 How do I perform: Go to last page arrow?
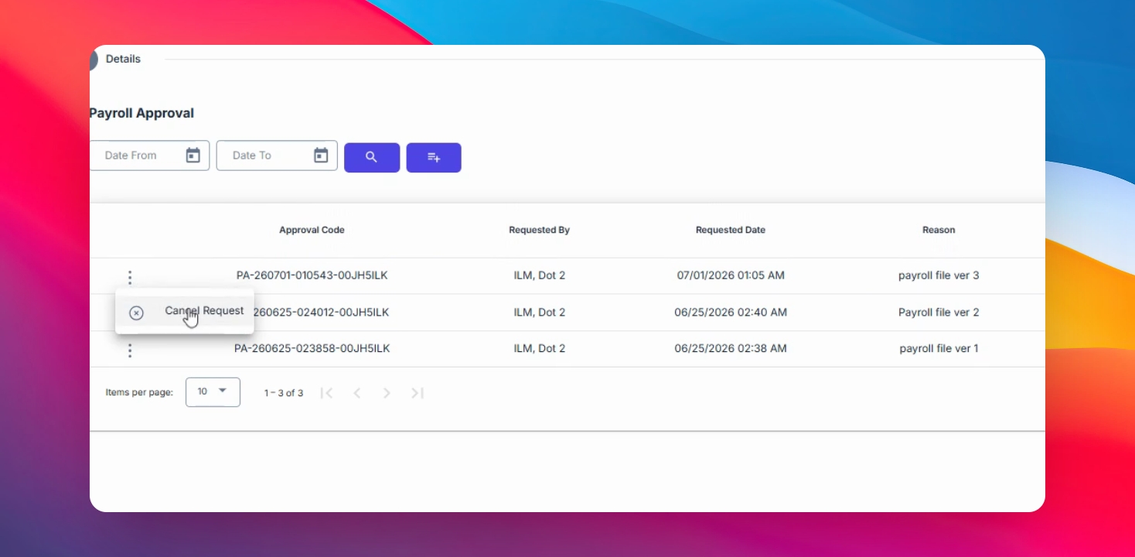pos(418,393)
